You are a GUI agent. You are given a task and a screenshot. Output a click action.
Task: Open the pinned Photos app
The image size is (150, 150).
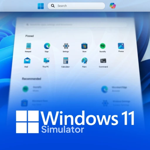click(121, 47)
